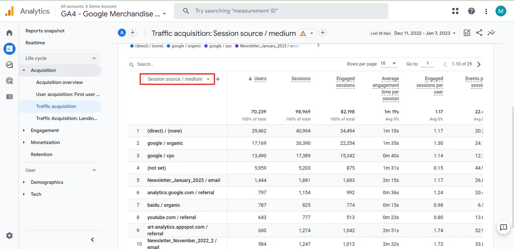Open Admin settings gear icon
Viewport: 514px width, 249px height.
click(x=9, y=235)
